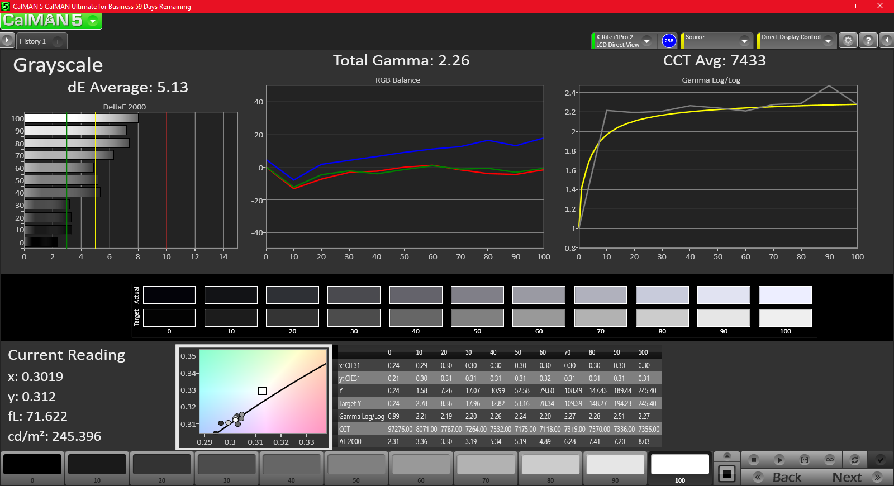Click the 'Total Gamma: 2.26' readout
This screenshot has width=894, height=486.
click(x=401, y=60)
